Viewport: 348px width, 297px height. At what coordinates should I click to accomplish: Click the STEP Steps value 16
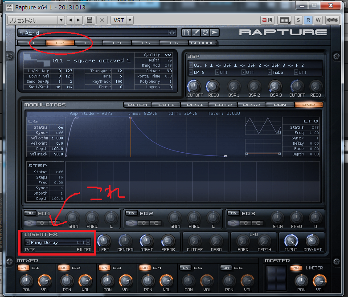(60, 177)
